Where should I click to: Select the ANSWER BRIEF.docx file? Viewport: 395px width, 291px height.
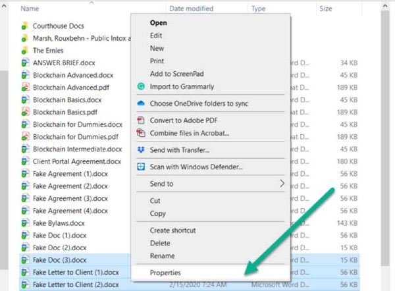click(65, 63)
